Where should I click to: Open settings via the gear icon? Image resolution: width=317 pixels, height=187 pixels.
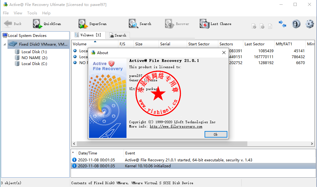click(x=310, y=24)
